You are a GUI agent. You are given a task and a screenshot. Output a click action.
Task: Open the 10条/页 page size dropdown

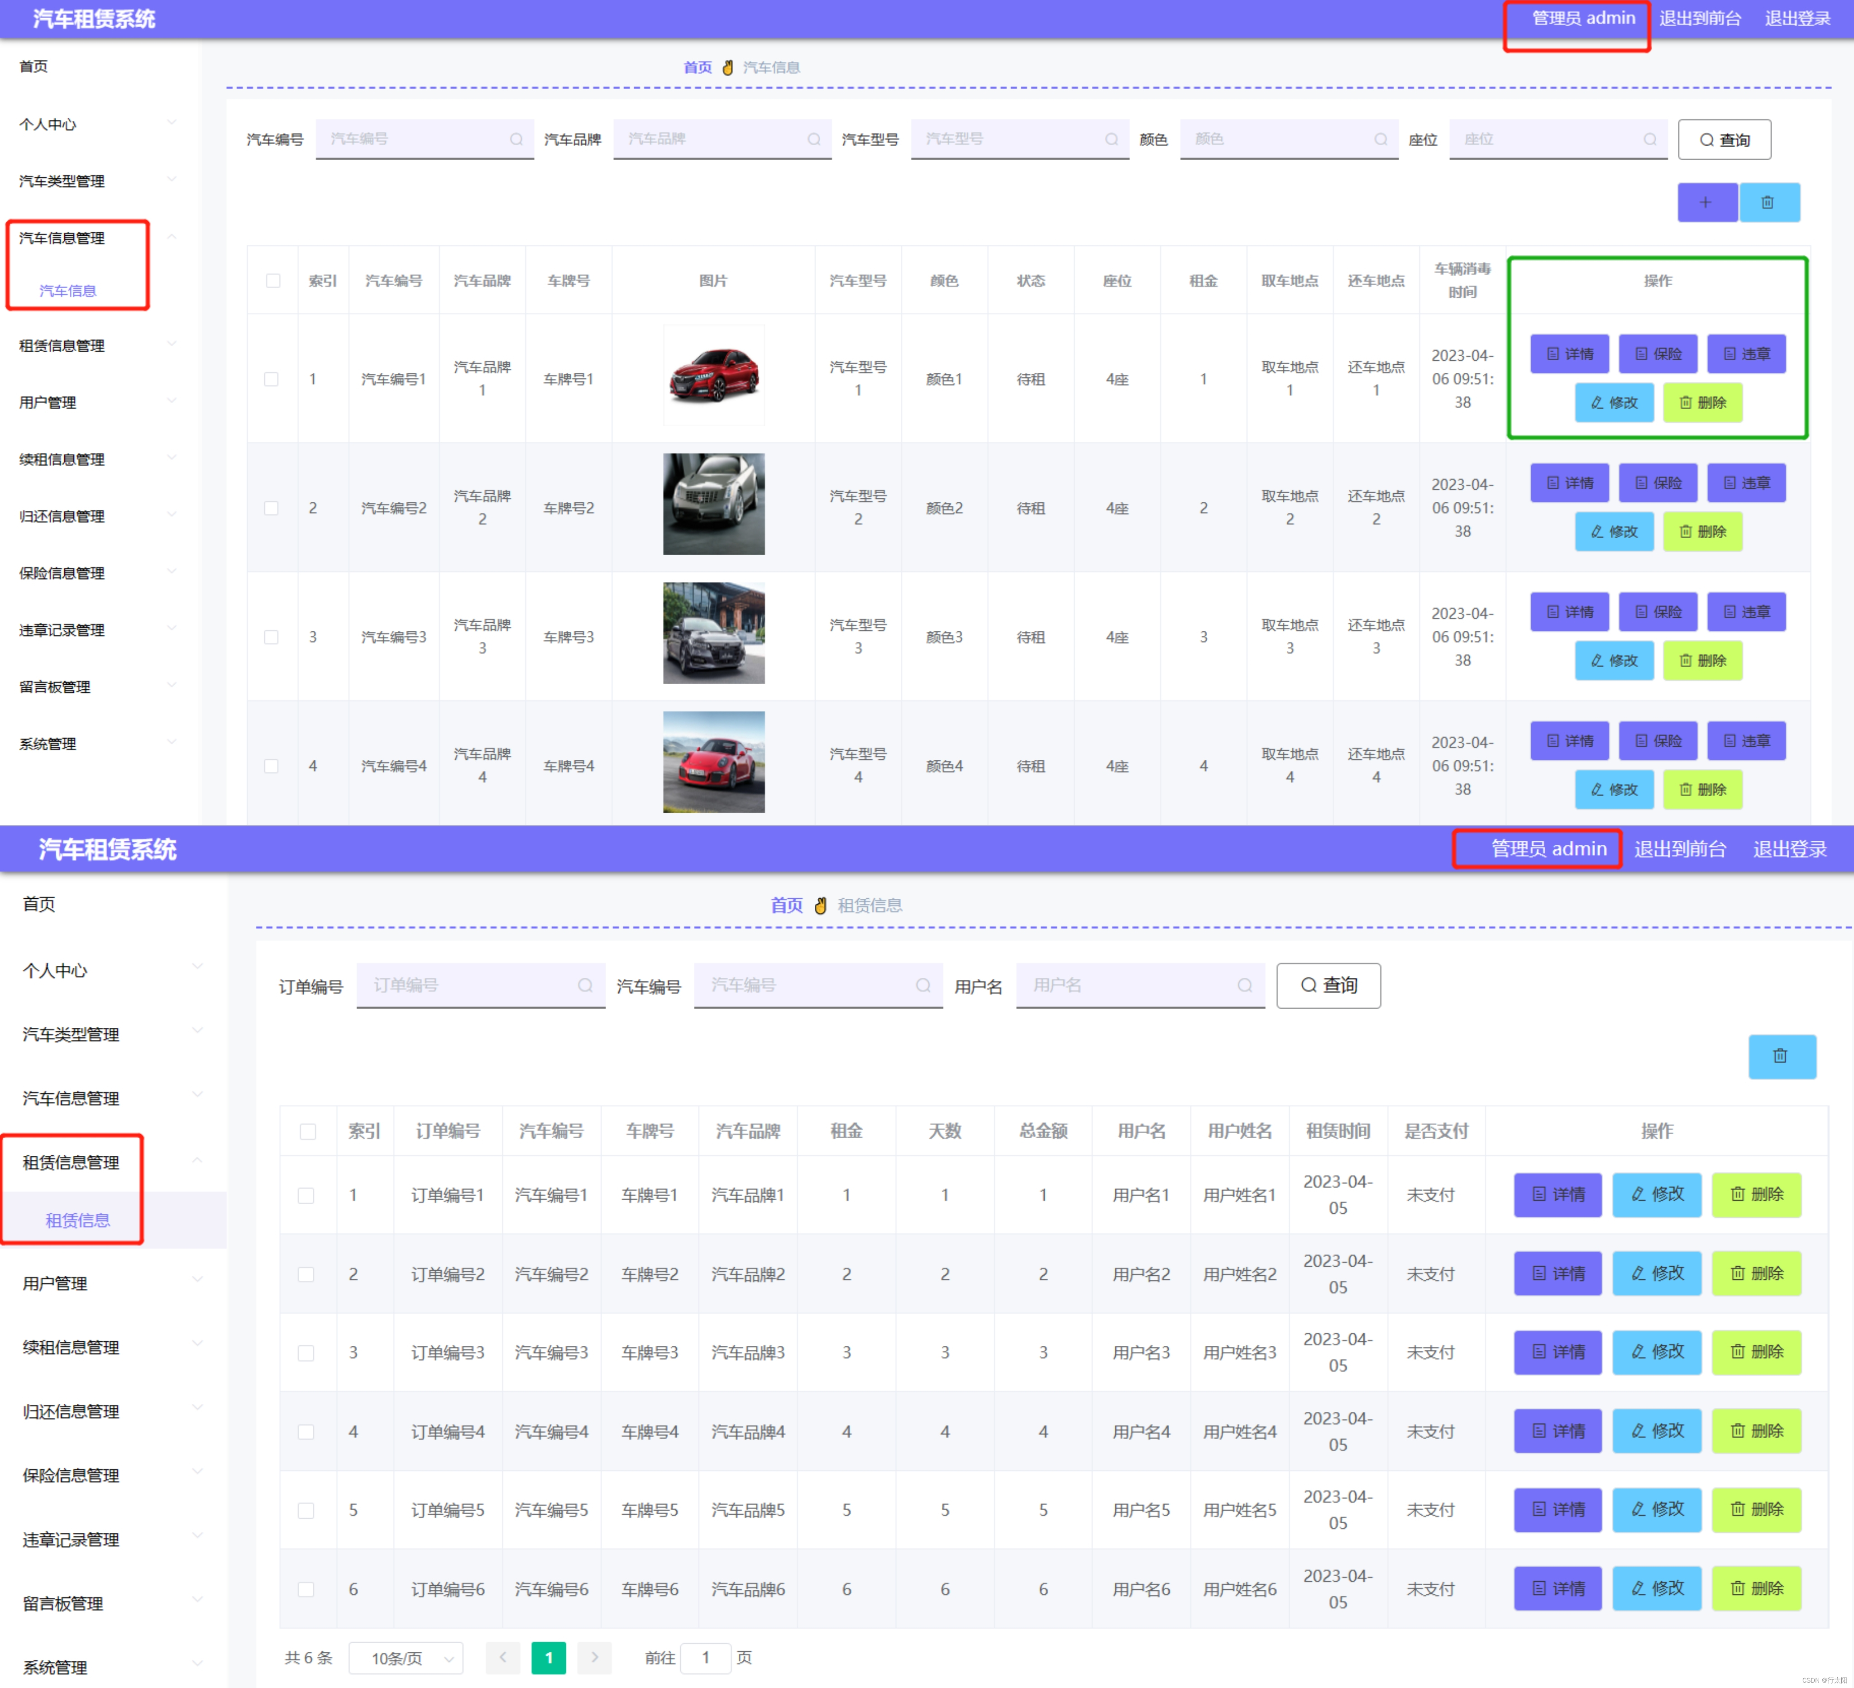[406, 1658]
